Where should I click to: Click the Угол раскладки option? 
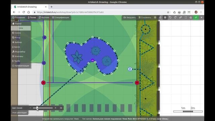(x=19, y=113)
